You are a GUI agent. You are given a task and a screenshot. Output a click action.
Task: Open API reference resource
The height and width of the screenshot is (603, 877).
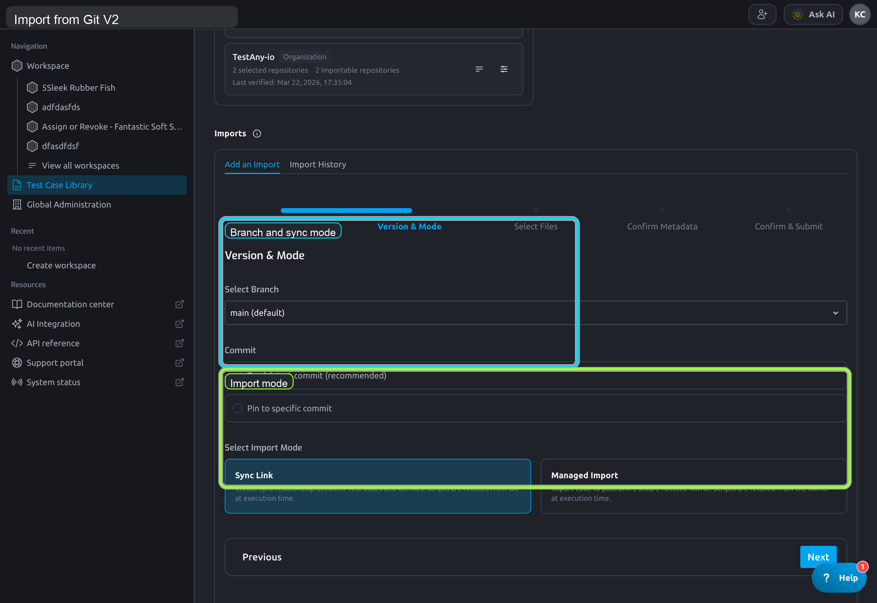click(53, 343)
